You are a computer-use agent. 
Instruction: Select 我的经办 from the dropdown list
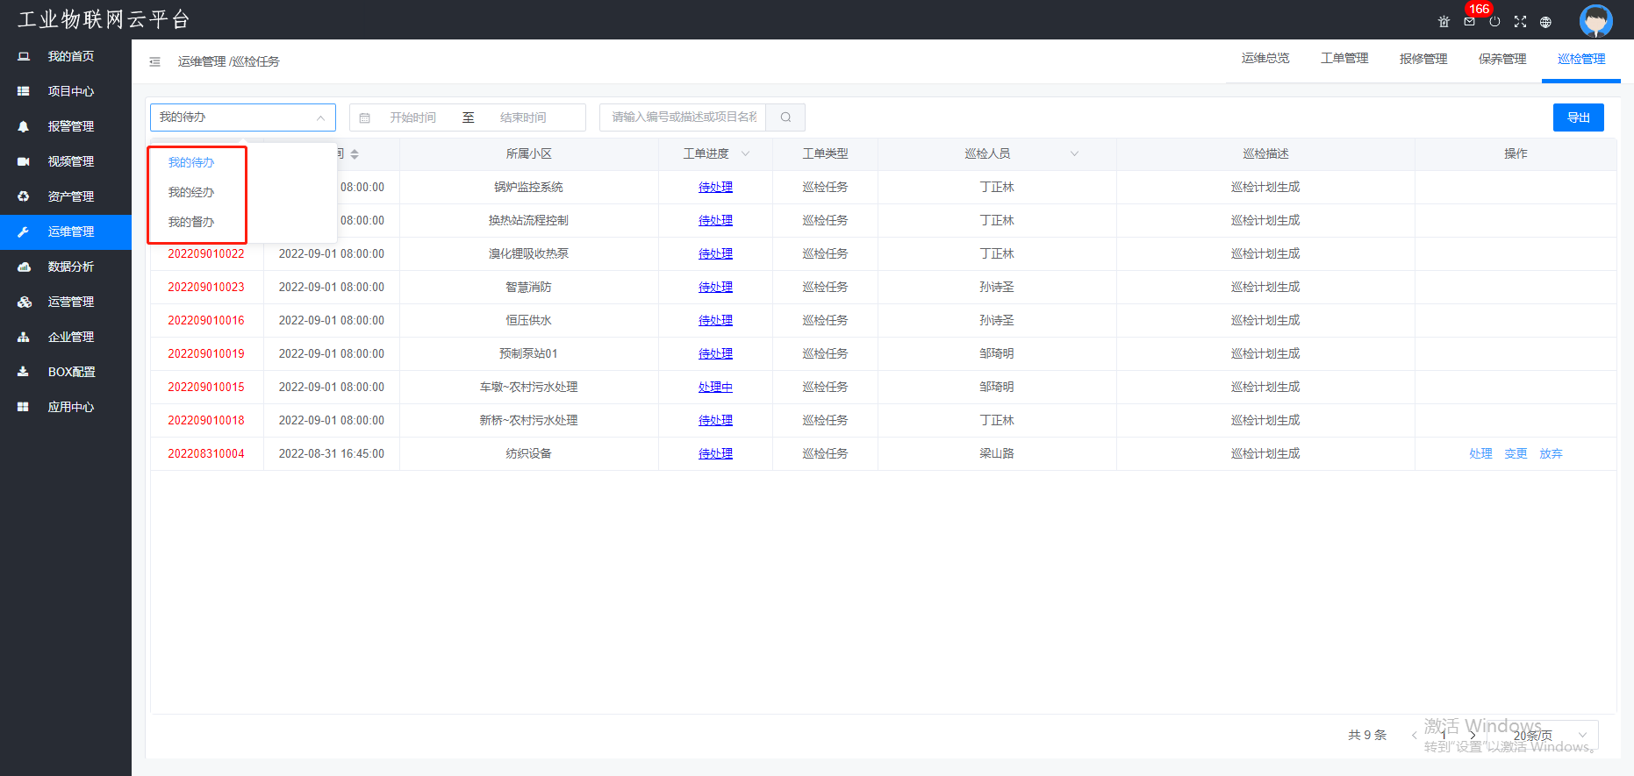[x=191, y=192]
